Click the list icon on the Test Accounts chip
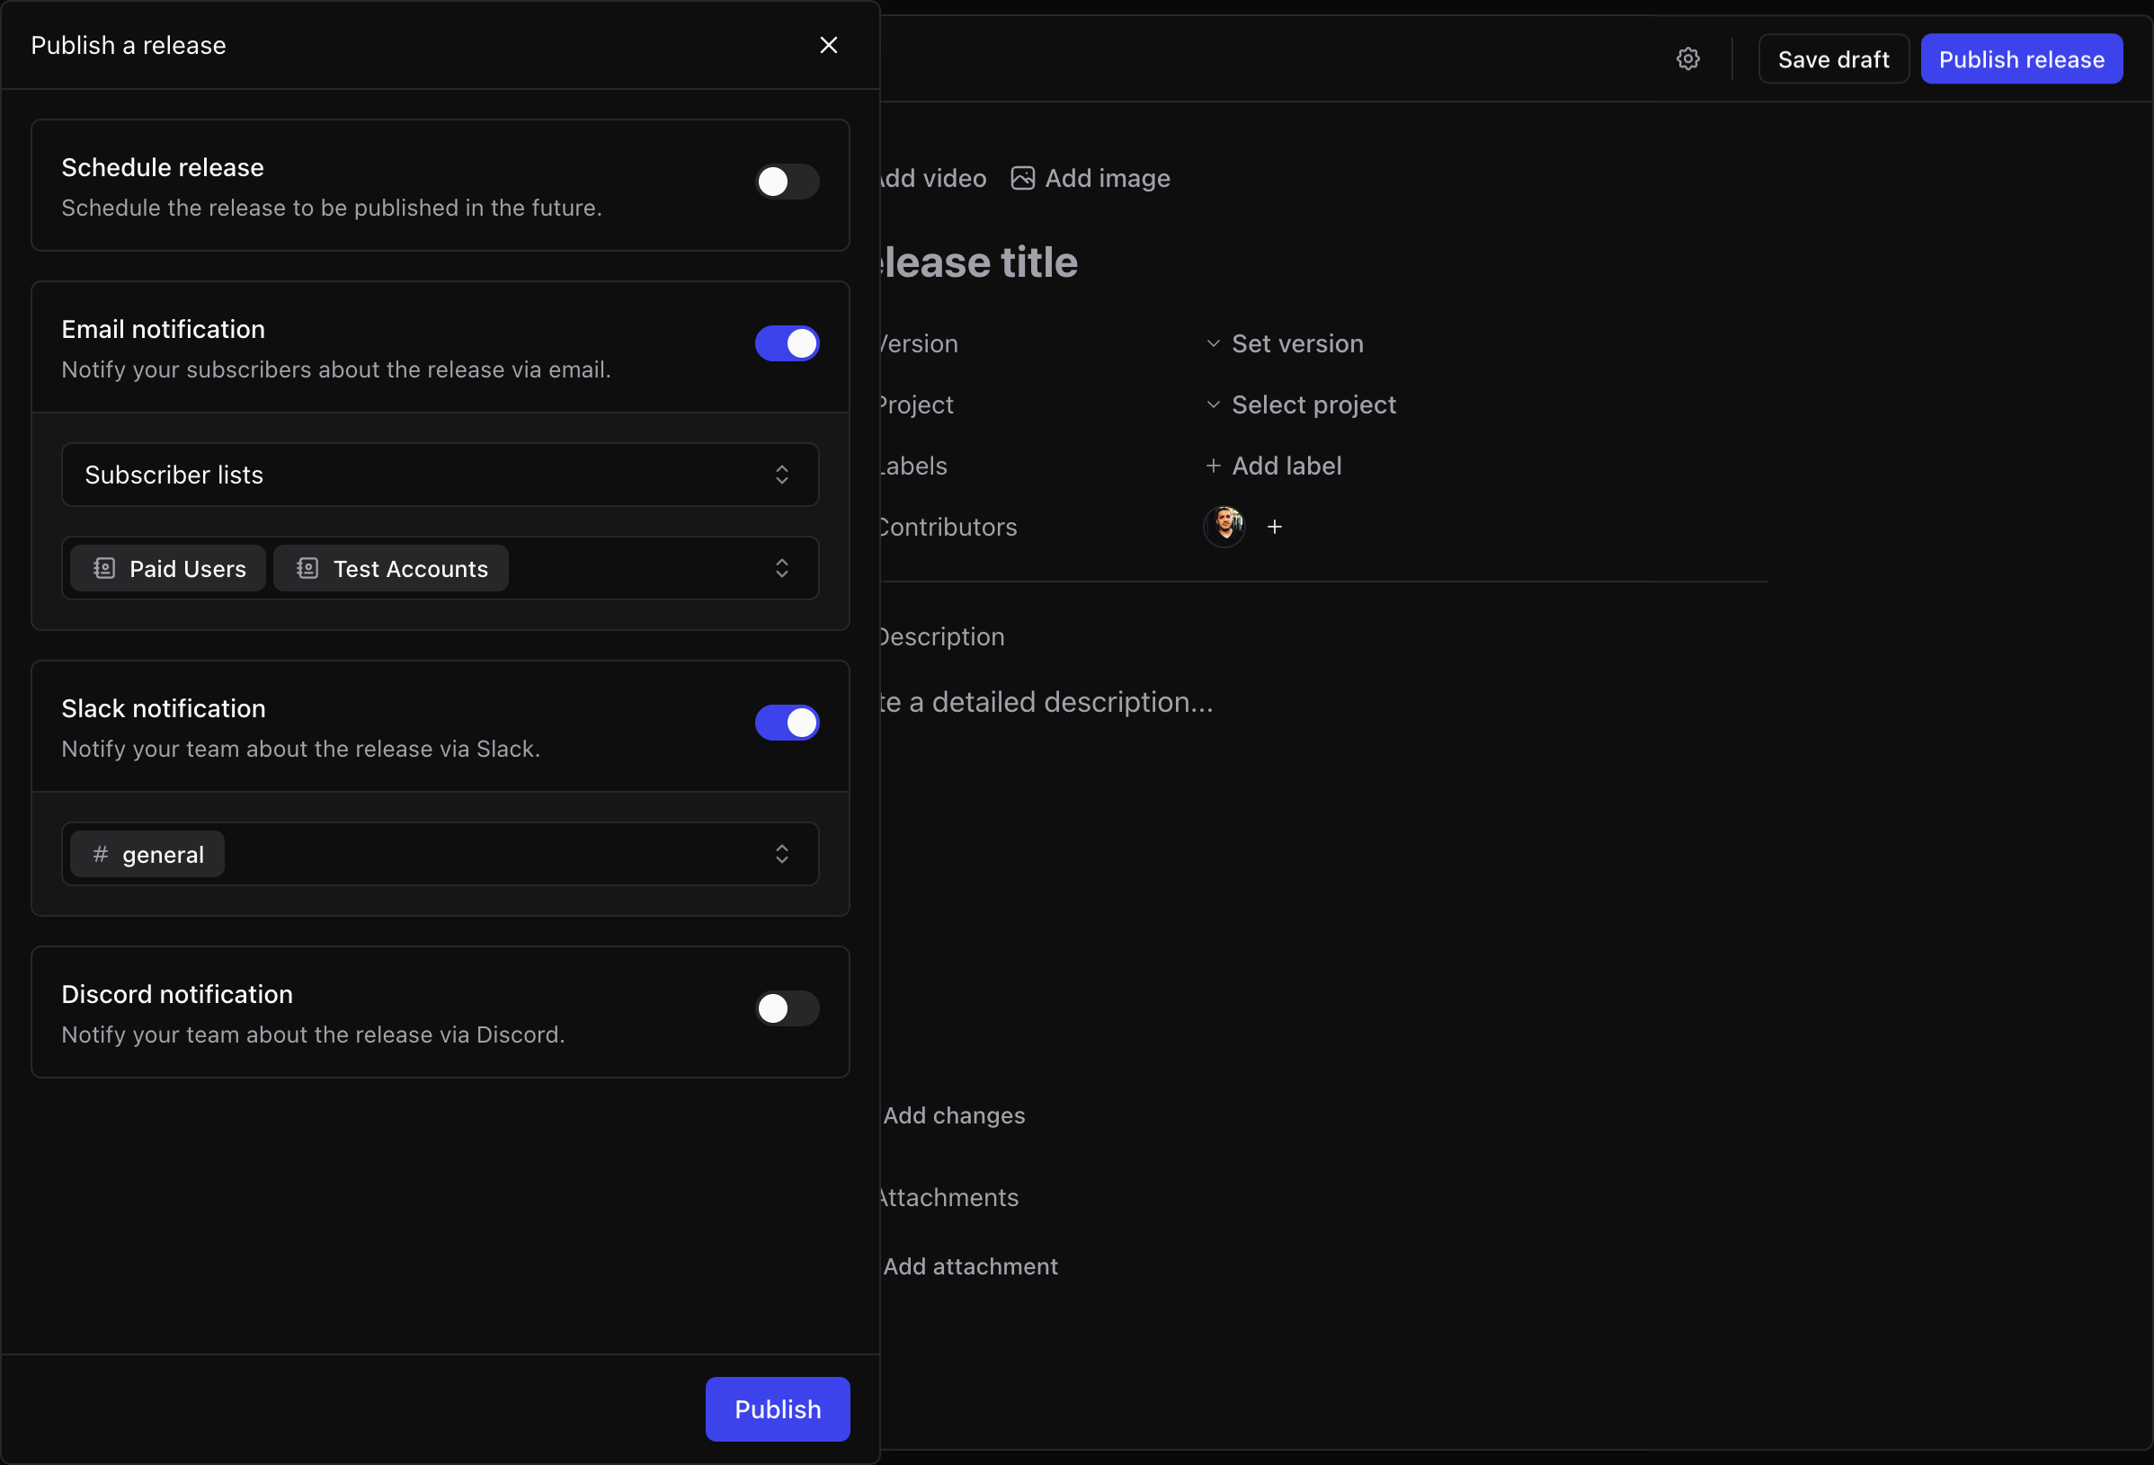 coord(307,568)
